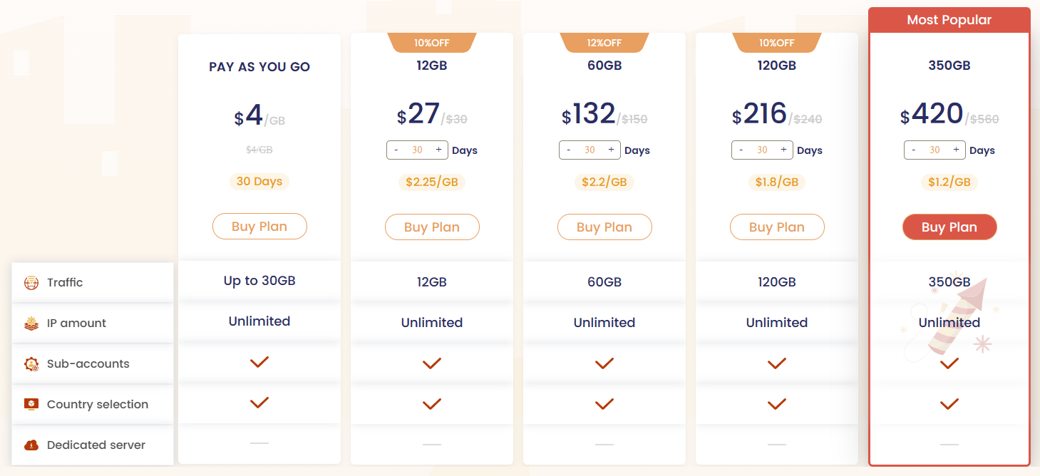Viewport: 1040px width, 476px height.
Task: Decrease days for the 350GB plan
Action: click(914, 150)
